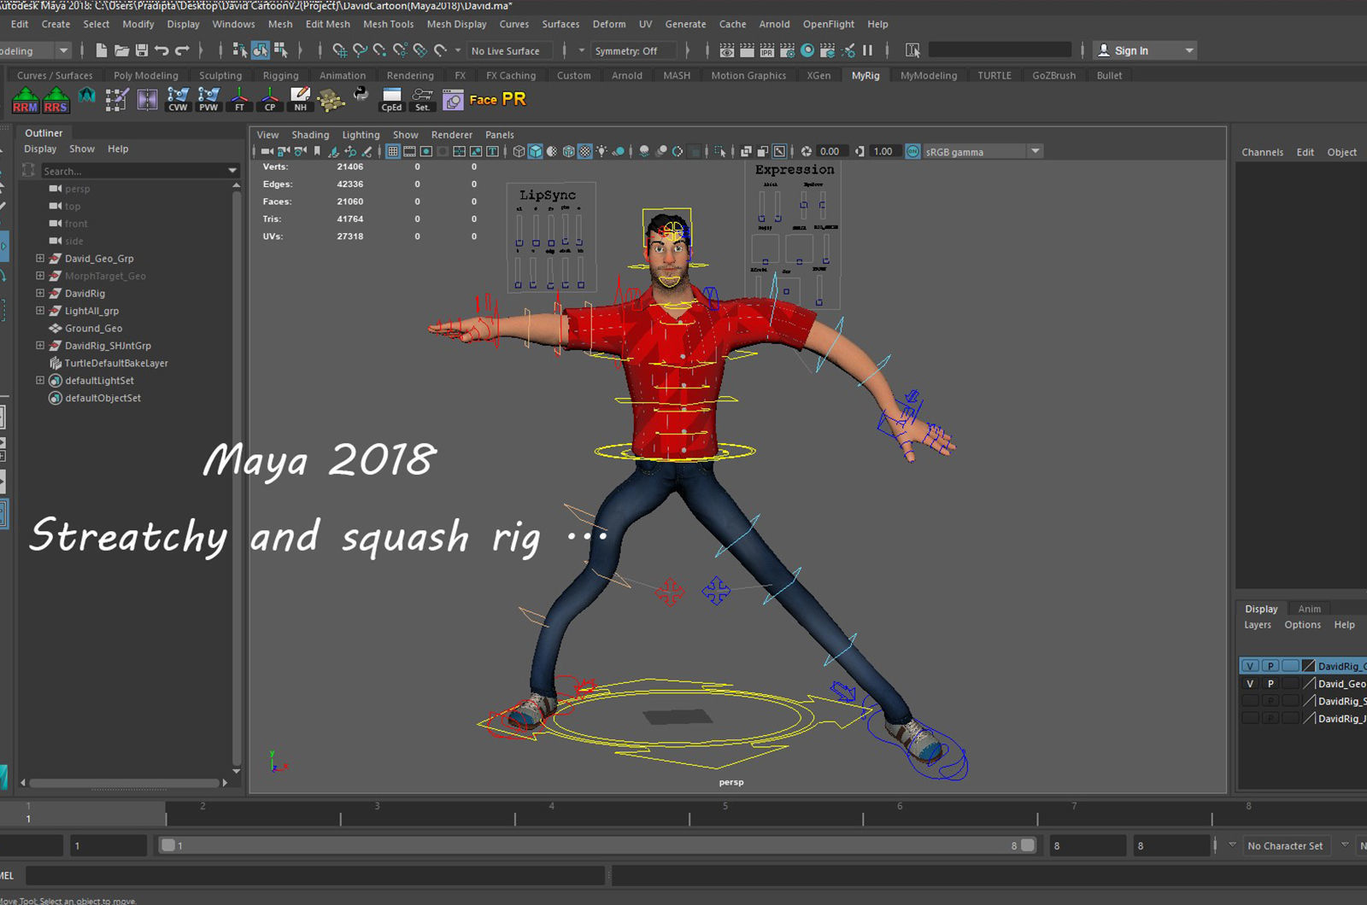The image size is (1367, 905).
Task: Click the MEL command line input
Action: (314, 875)
